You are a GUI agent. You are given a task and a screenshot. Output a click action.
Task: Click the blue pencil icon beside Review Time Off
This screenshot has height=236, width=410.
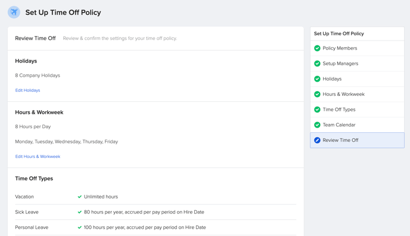coord(317,140)
